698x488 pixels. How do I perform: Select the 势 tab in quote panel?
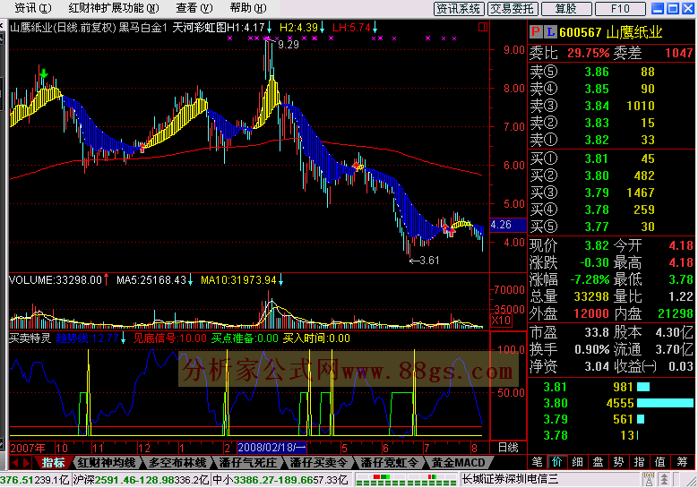618,462
